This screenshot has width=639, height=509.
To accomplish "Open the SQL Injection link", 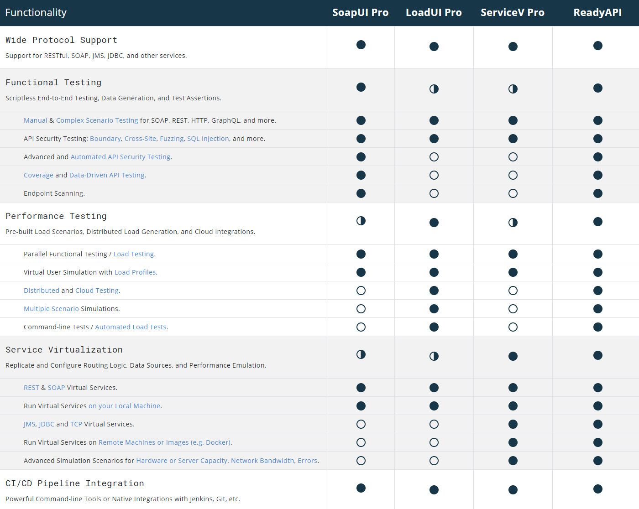I will click(208, 139).
